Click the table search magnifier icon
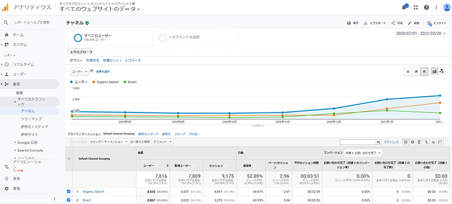The width and height of the screenshot is (452, 204). point(378,142)
